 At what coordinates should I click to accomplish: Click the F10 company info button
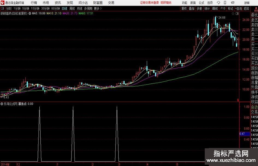(x=223, y=8)
